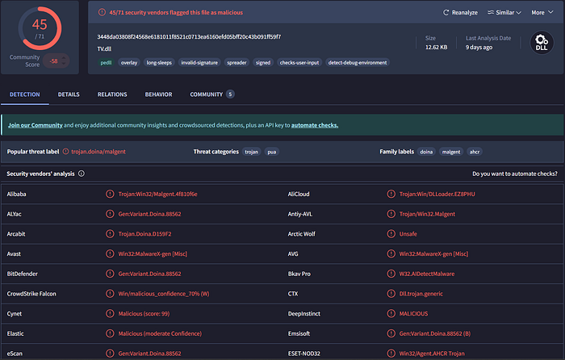Click the alert icon in AVG row
This screenshot has width=565, height=360.
(x=391, y=253)
